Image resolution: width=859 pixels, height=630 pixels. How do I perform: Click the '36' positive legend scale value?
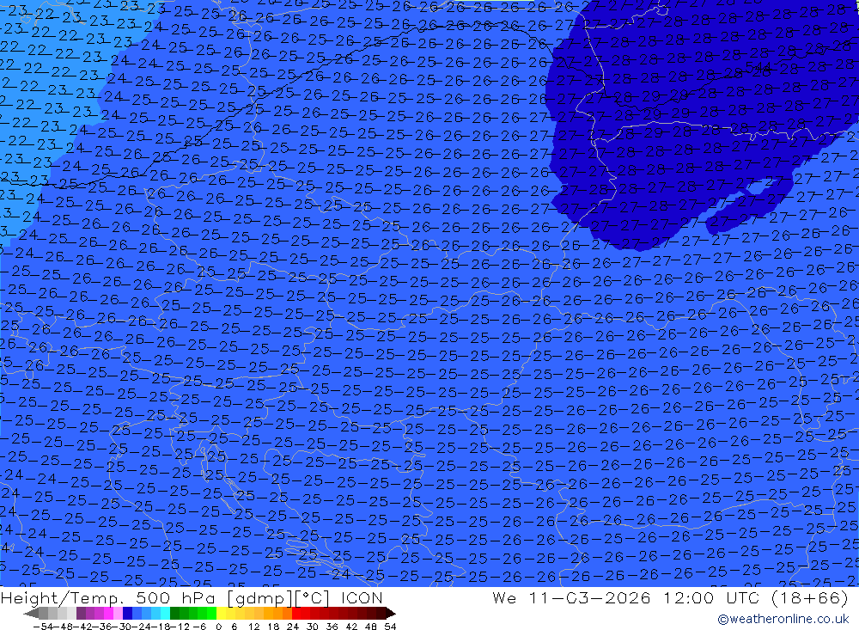(x=332, y=627)
